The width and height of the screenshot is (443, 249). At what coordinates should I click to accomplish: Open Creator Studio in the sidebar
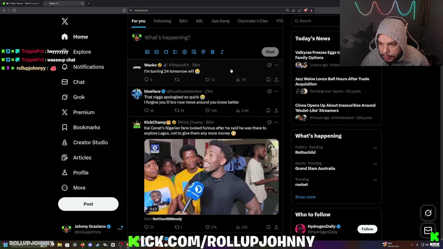(84, 142)
